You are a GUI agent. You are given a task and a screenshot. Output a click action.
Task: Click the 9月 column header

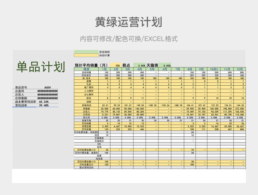click(202, 69)
